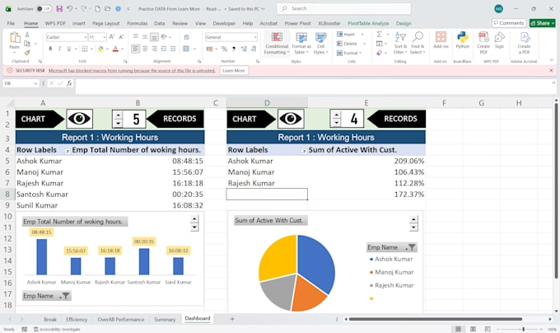
Task: Open the Efficiency sheet tab
Action: pyautogui.click(x=77, y=320)
